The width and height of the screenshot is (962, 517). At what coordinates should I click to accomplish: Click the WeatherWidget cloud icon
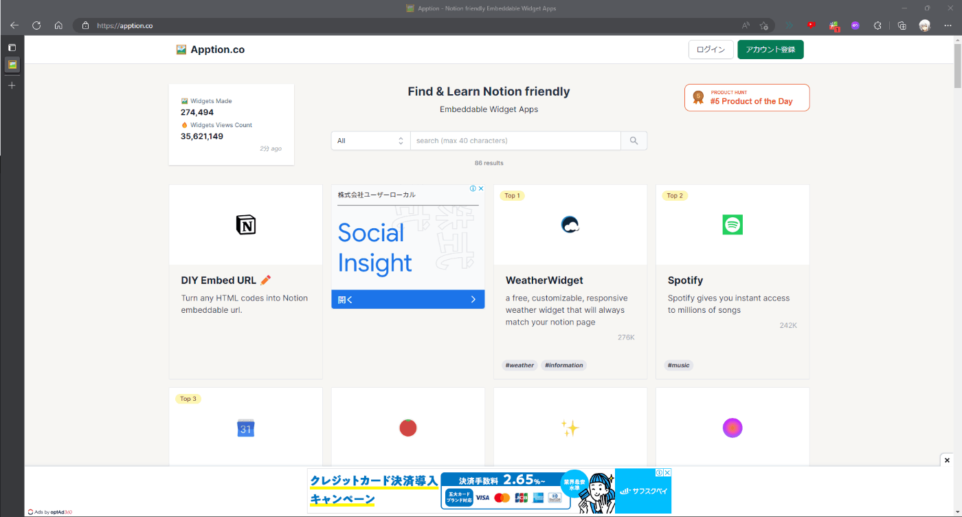570,225
